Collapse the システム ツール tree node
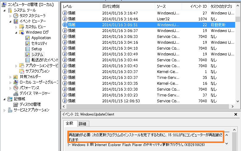Viewport: 241px width, 151px height. pos(4,10)
